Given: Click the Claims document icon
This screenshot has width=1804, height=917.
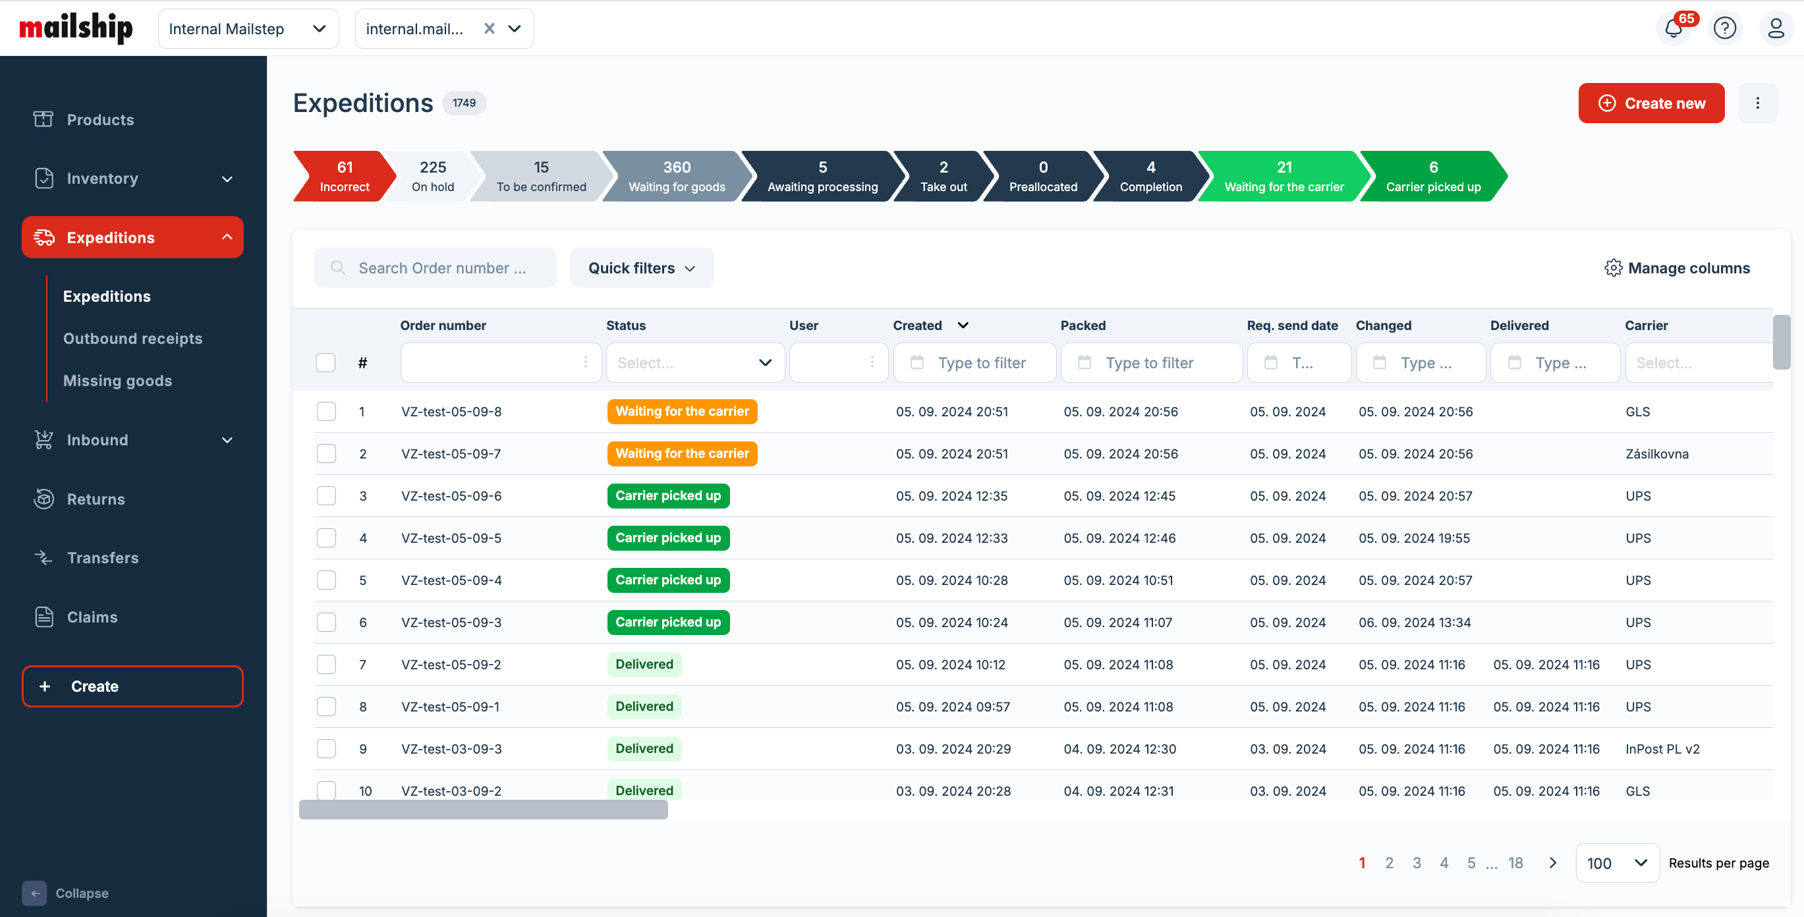Looking at the screenshot, I should click(43, 617).
